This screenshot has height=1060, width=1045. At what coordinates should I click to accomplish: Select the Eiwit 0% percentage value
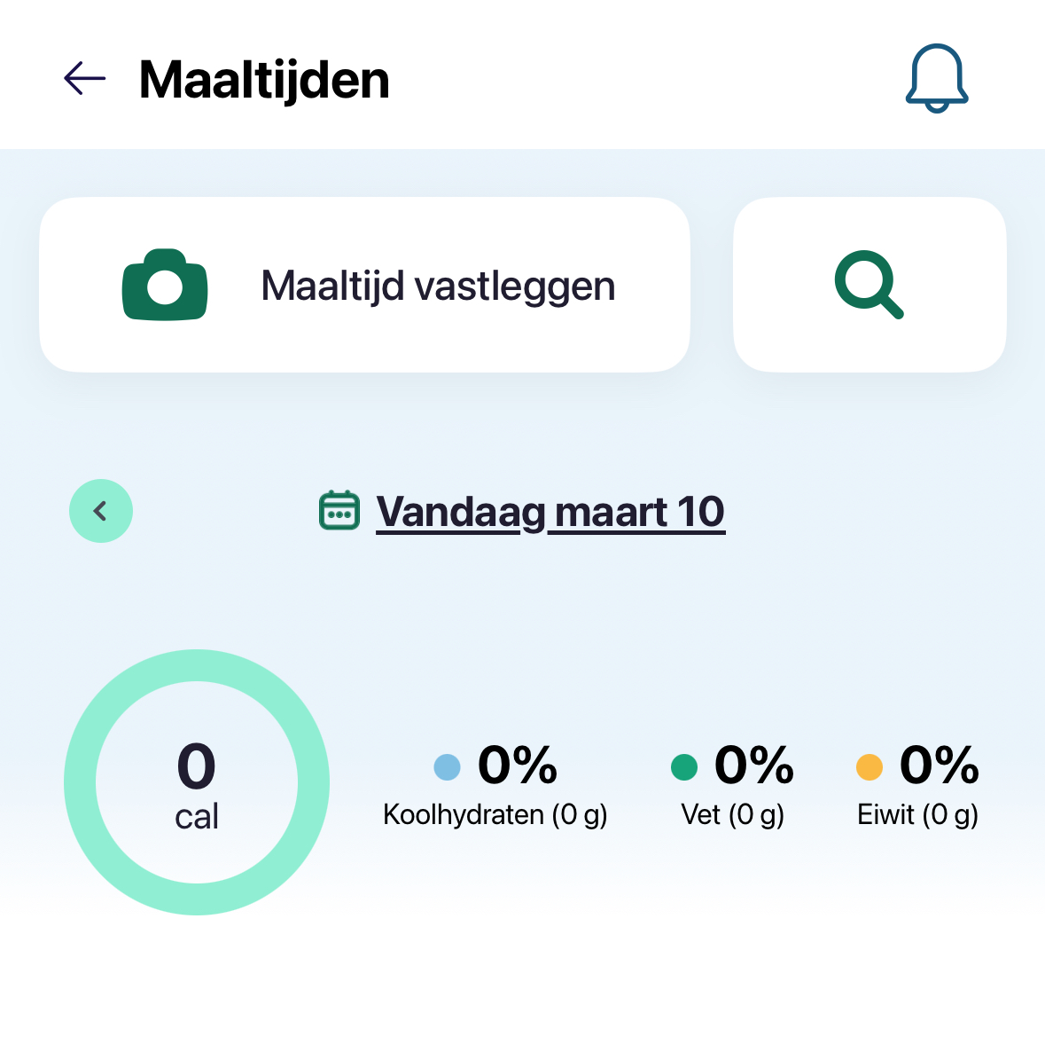(x=940, y=765)
